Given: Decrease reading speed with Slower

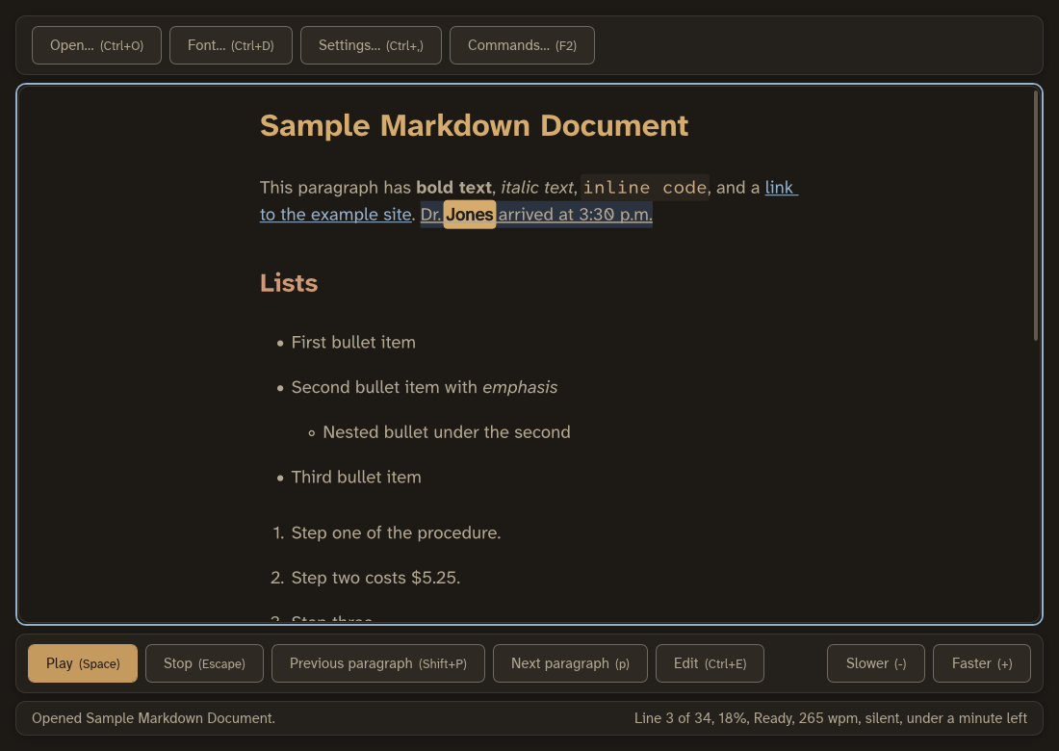Looking at the screenshot, I should tap(876, 663).
